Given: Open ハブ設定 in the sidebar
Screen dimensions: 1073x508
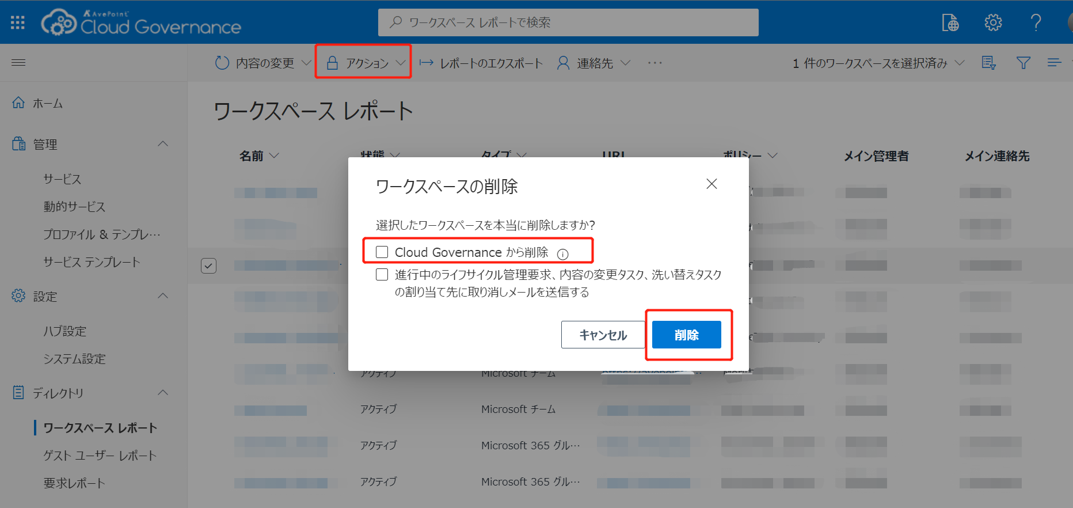Looking at the screenshot, I should [x=65, y=331].
